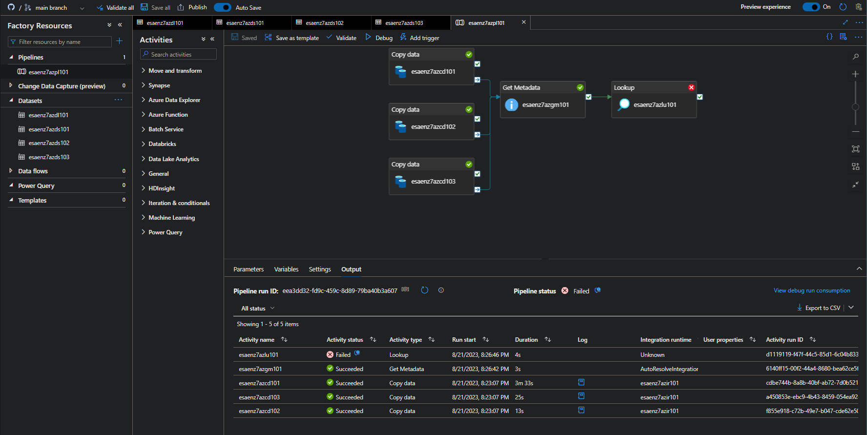
Task: Add new factory resource plus icon
Action: tap(120, 41)
